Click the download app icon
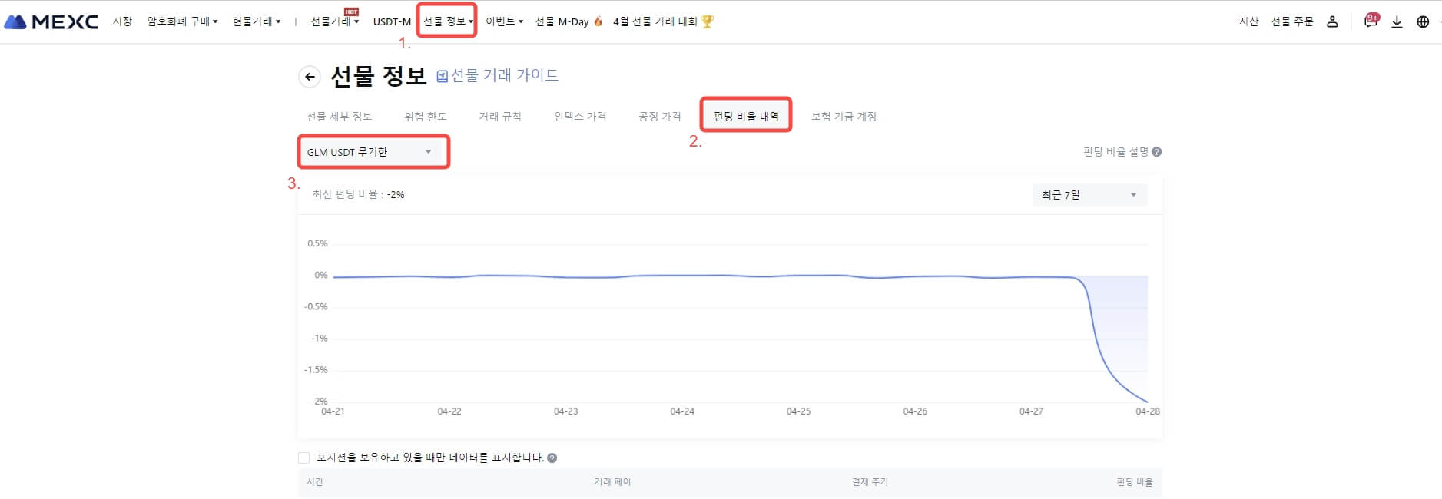The height and width of the screenshot is (499, 1442). point(1397,21)
